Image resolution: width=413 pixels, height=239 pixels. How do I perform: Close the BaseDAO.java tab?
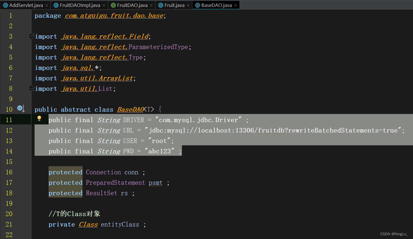(235, 6)
